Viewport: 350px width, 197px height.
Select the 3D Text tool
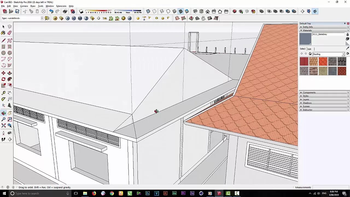coord(10,106)
